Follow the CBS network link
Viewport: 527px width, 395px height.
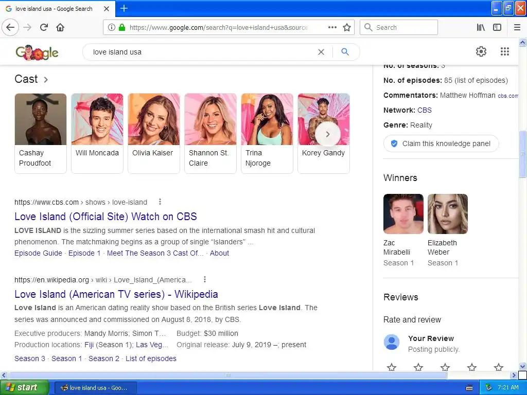pyautogui.click(x=425, y=110)
